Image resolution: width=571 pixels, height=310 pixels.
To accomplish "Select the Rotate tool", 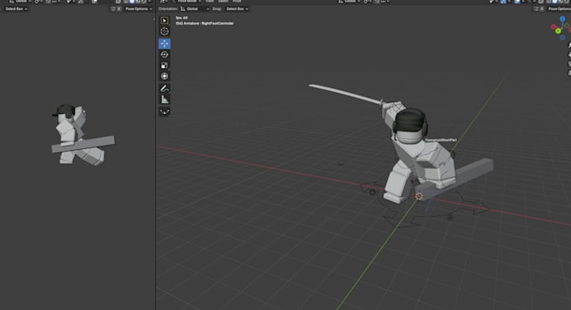I will click(x=165, y=54).
